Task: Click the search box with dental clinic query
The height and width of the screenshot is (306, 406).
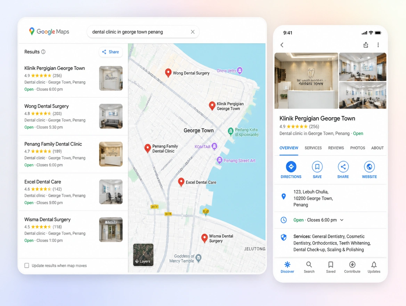Action: click(x=143, y=32)
